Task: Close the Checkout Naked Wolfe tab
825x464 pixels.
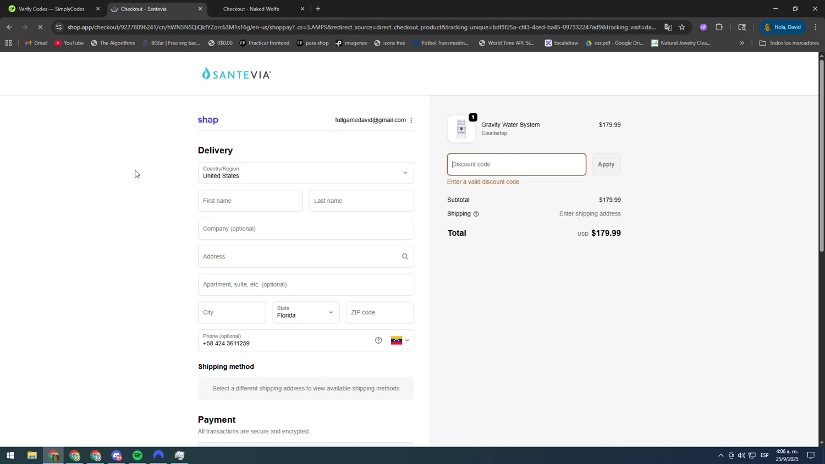Action: pos(302,9)
